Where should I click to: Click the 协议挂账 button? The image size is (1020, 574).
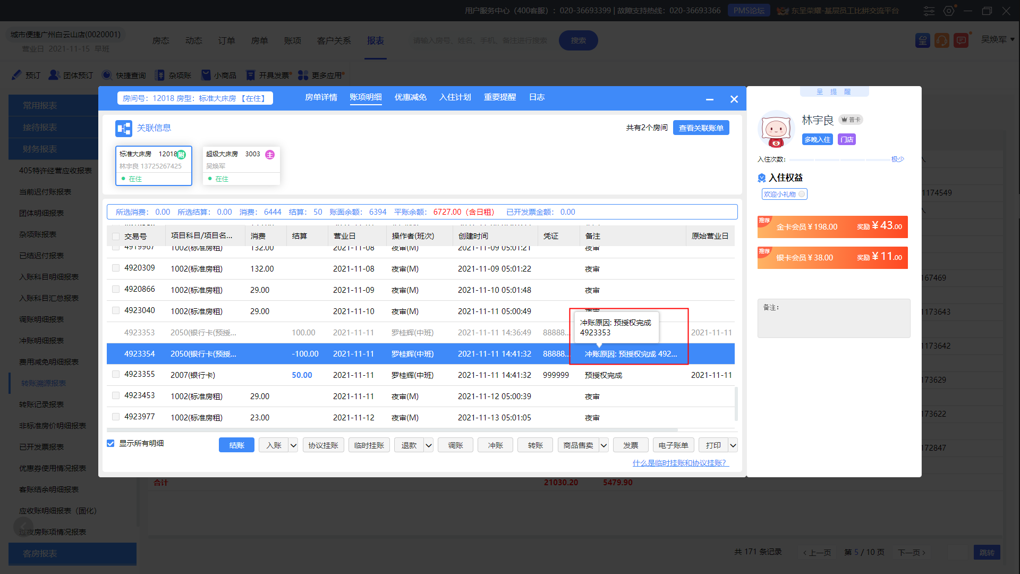pyautogui.click(x=323, y=445)
